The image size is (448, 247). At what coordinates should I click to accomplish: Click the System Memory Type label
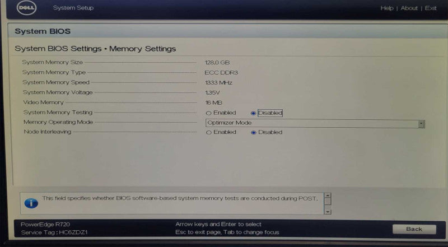[x=54, y=73]
